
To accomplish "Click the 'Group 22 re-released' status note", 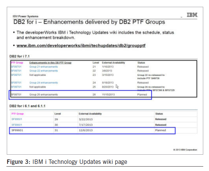I will click(151, 76).
